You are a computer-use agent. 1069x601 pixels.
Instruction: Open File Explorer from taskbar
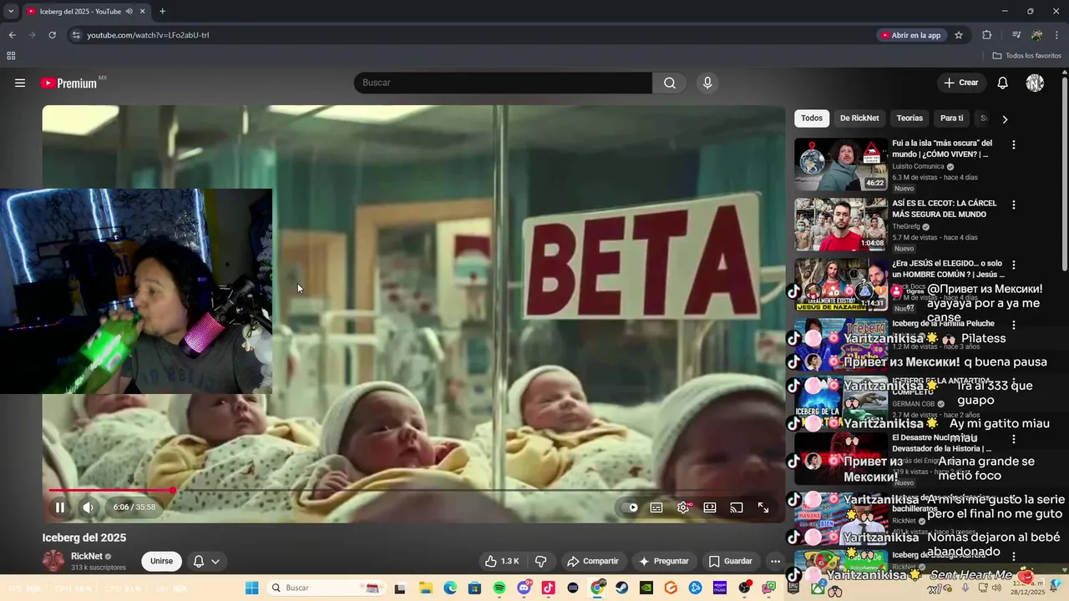point(425,588)
